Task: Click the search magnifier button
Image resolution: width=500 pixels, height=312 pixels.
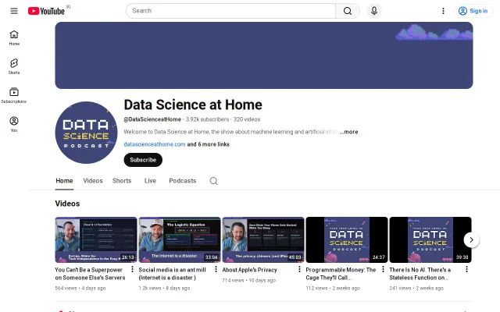Action: pyautogui.click(x=348, y=11)
